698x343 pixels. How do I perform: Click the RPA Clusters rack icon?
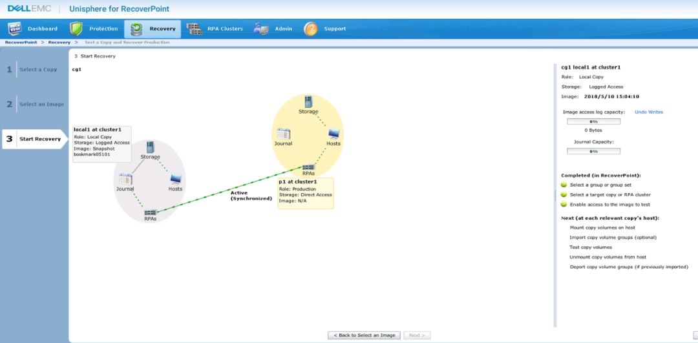coord(195,29)
